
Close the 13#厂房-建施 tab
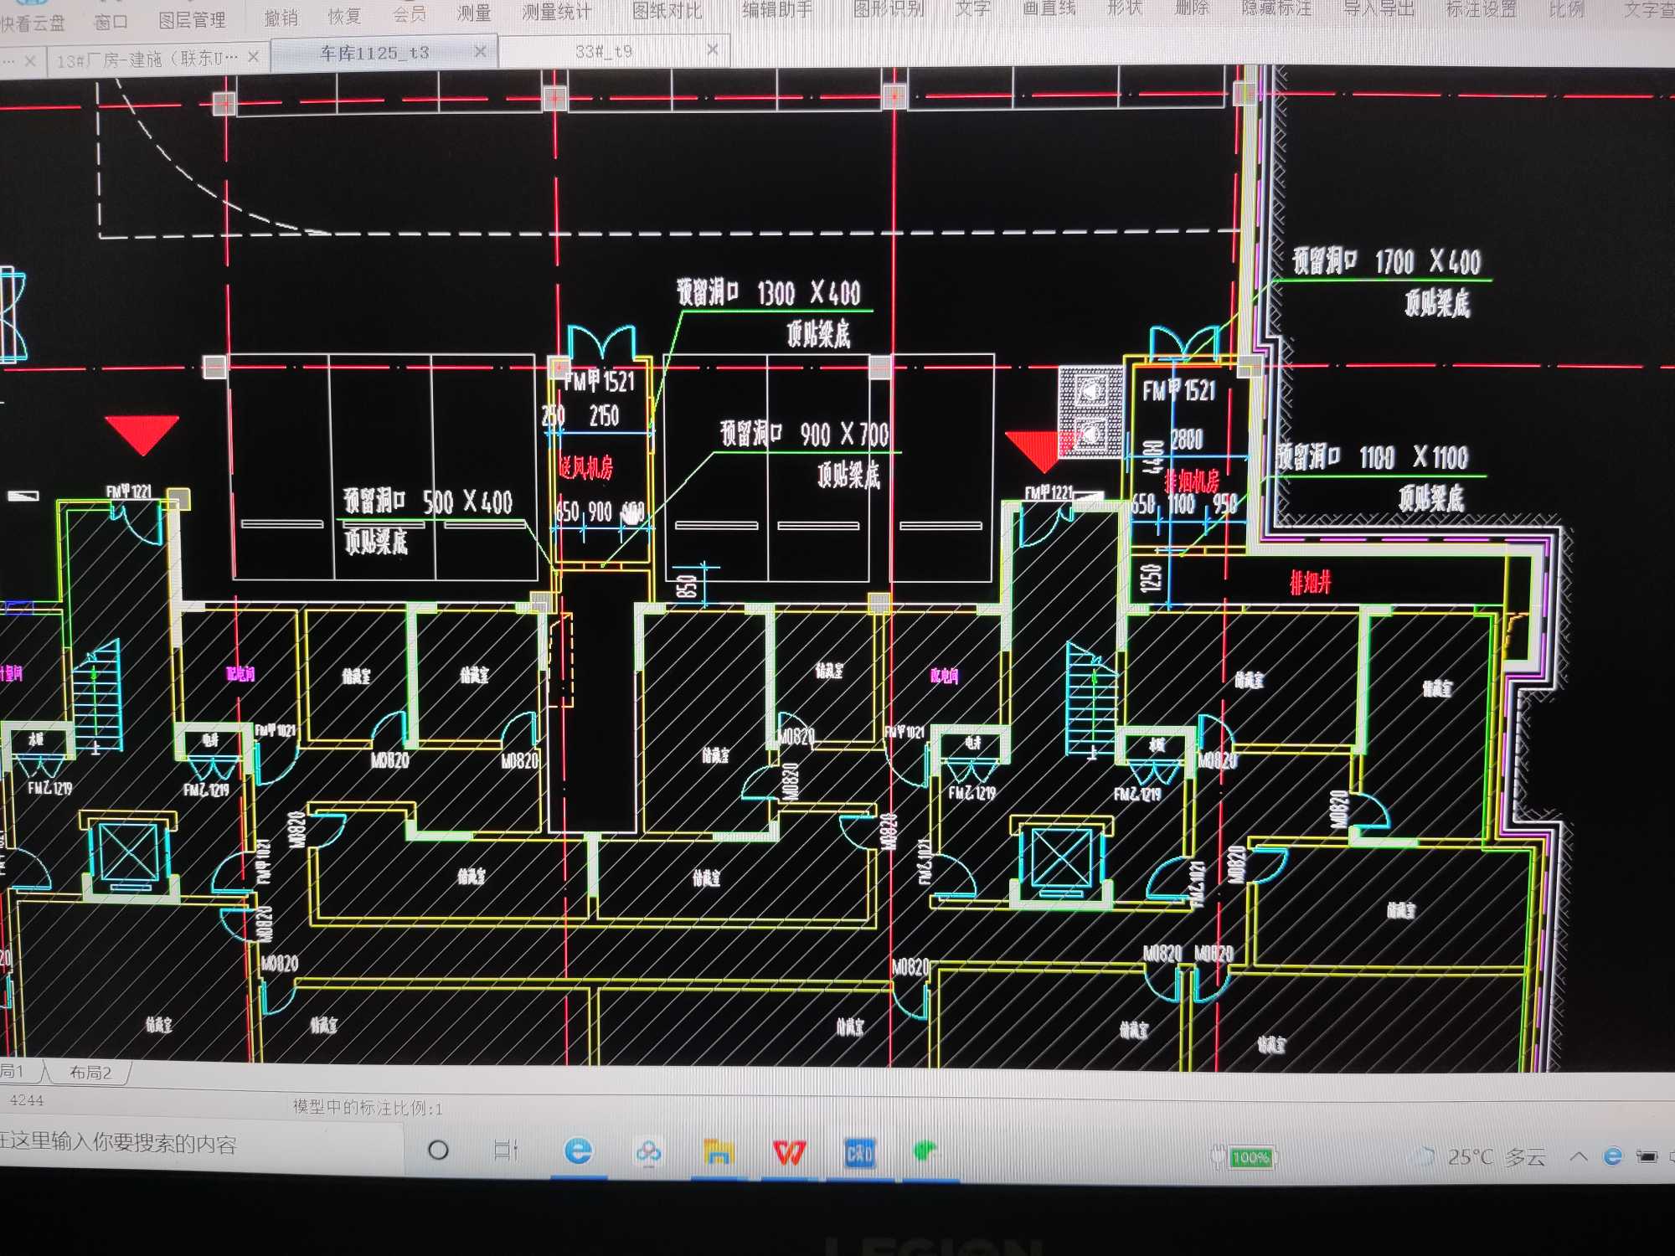(253, 57)
